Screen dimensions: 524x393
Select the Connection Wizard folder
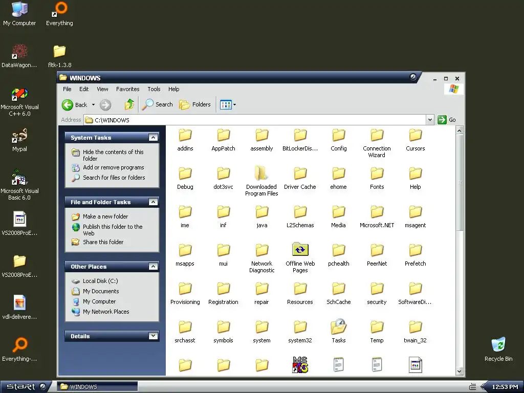(377, 144)
